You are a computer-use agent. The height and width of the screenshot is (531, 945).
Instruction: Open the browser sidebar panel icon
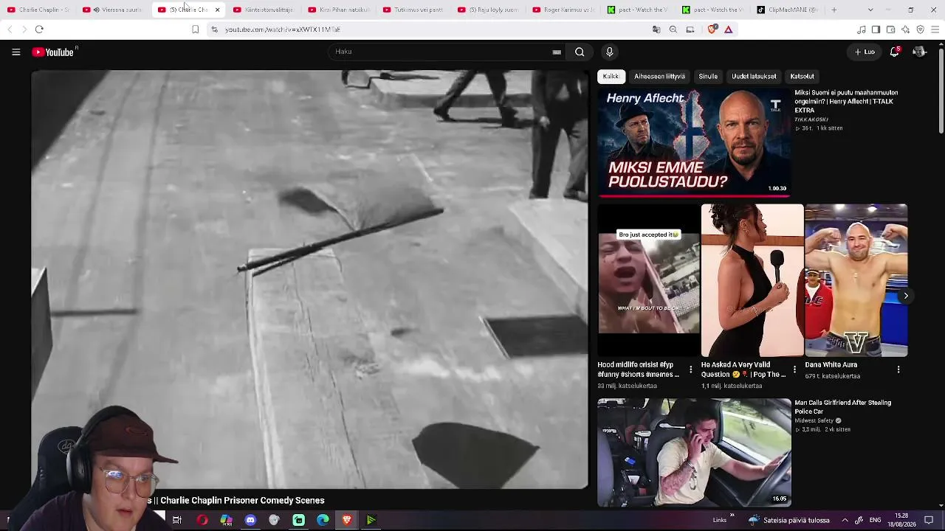tap(876, 29)
